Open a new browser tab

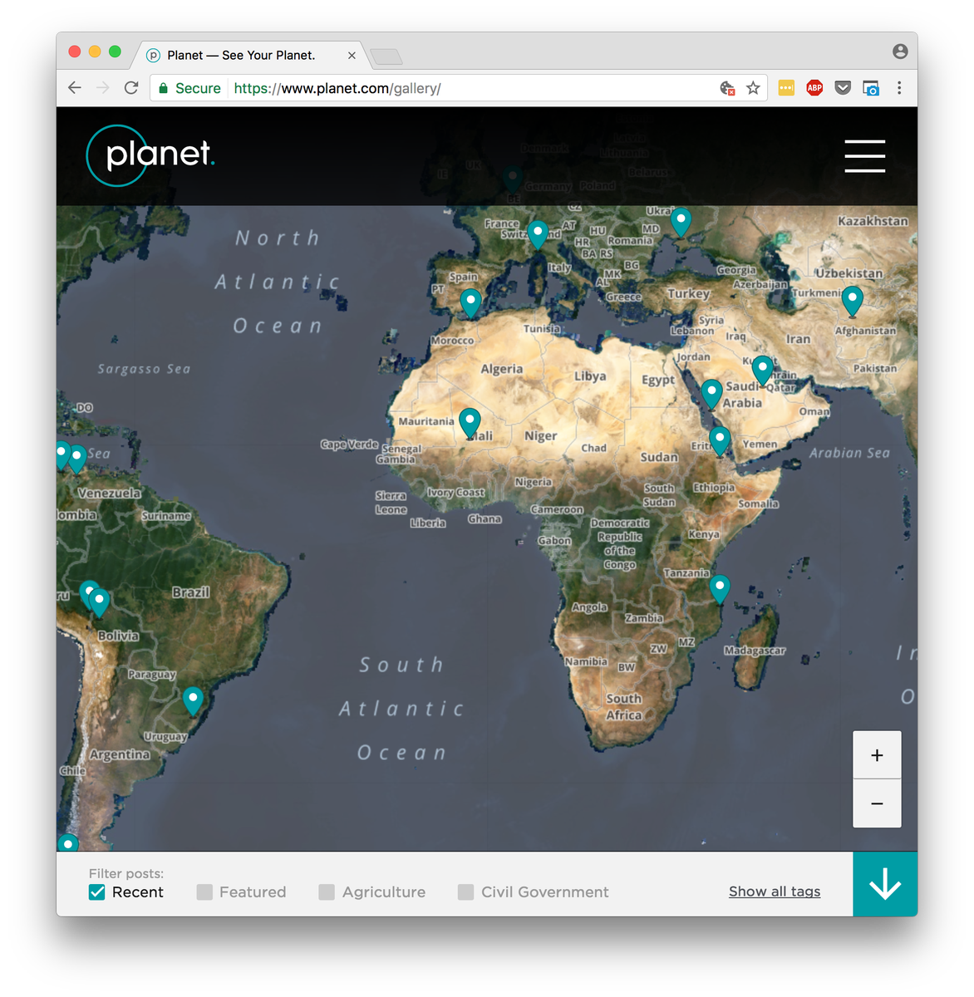point(386,56)
